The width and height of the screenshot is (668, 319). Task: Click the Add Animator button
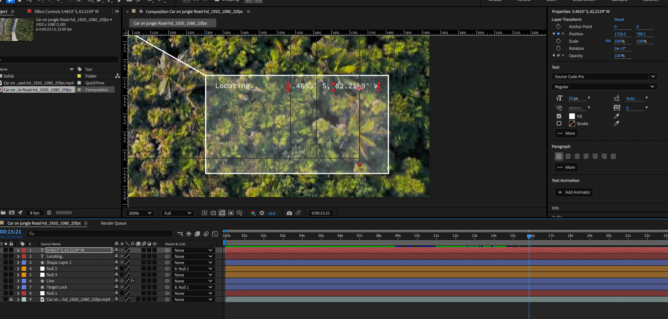574,192
